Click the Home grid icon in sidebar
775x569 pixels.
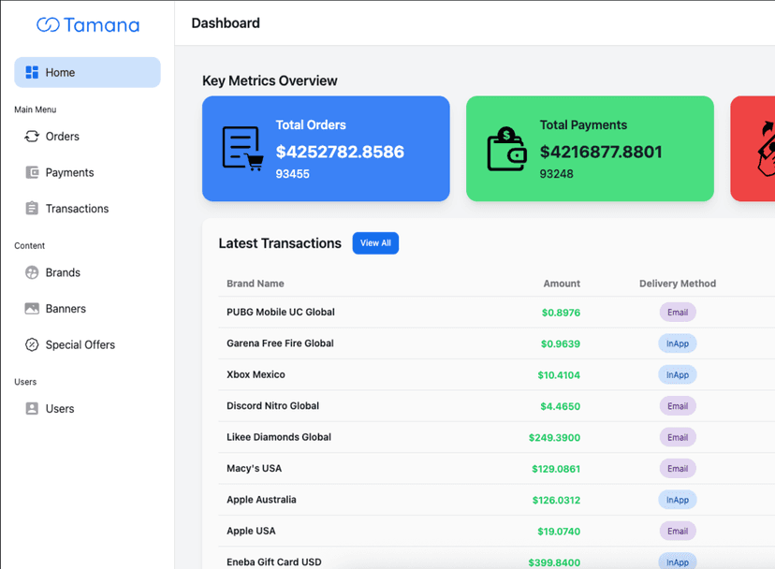(32, 72)
